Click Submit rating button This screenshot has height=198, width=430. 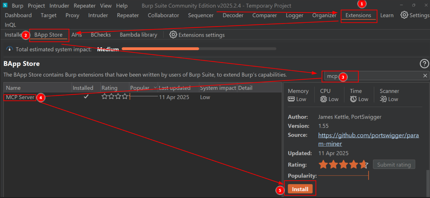click(394, 165)
